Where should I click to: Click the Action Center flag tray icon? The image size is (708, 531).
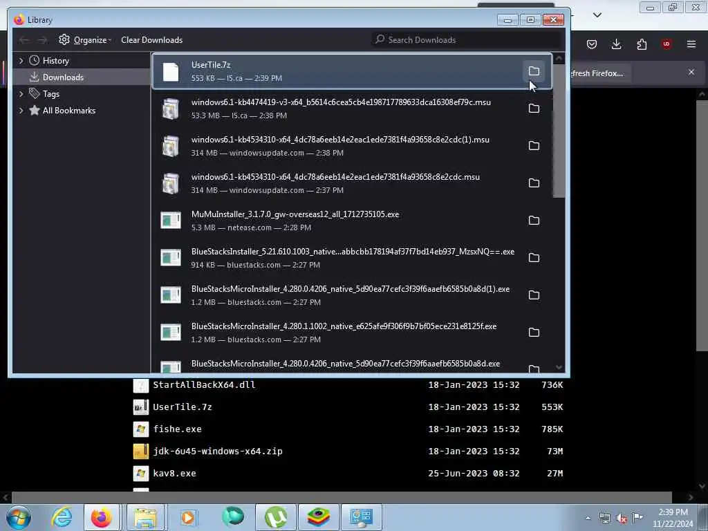coord(637,517)
